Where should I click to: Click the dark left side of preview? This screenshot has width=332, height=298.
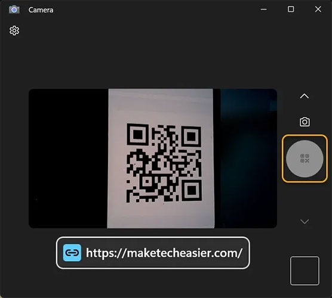[x=69, y=159]
